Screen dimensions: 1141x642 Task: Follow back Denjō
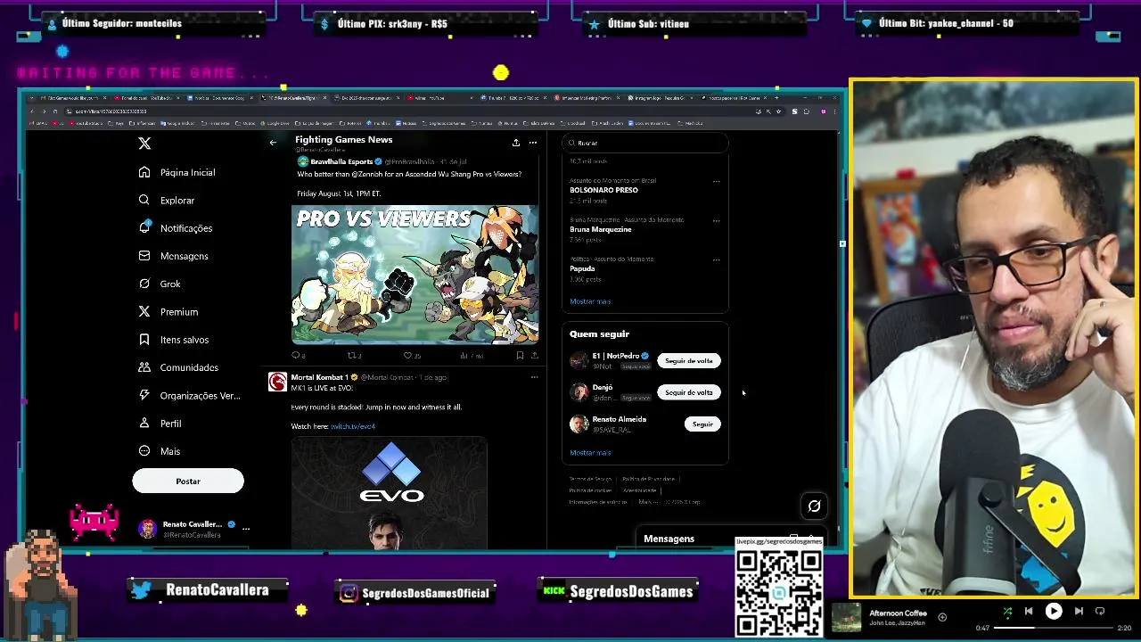point(689,392)
